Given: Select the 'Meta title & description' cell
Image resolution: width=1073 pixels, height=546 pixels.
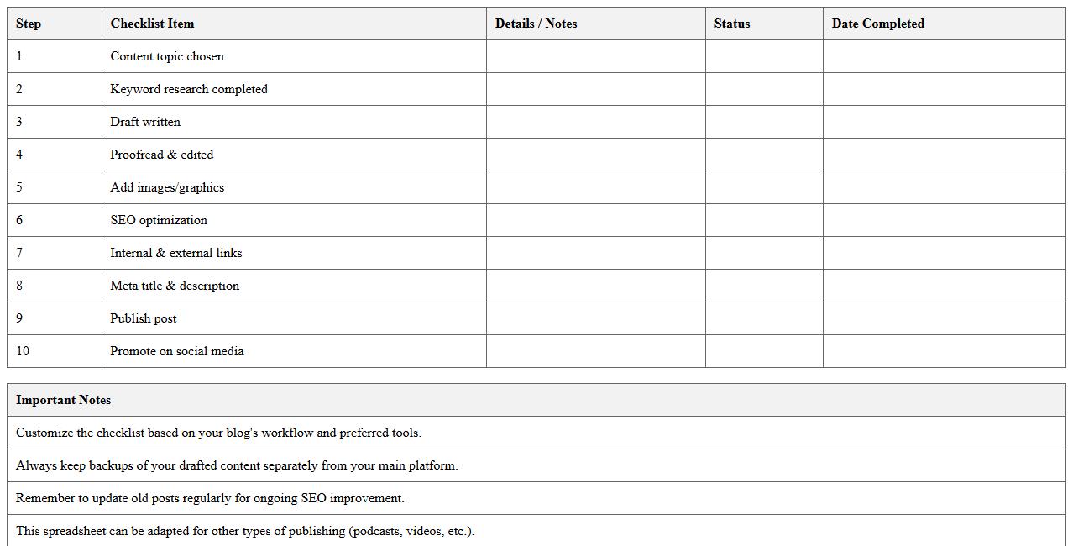Looking at the screenshot, I should pyautogui.click(x=175, y=286).
